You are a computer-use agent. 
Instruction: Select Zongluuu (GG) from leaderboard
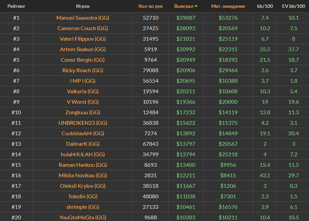pyautogui.click(x=83, y=112)
